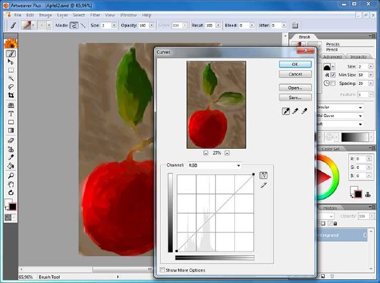This screenshot has width=380, height=283.
Task: Select the Hand pan tool
Action: [11, 184]
